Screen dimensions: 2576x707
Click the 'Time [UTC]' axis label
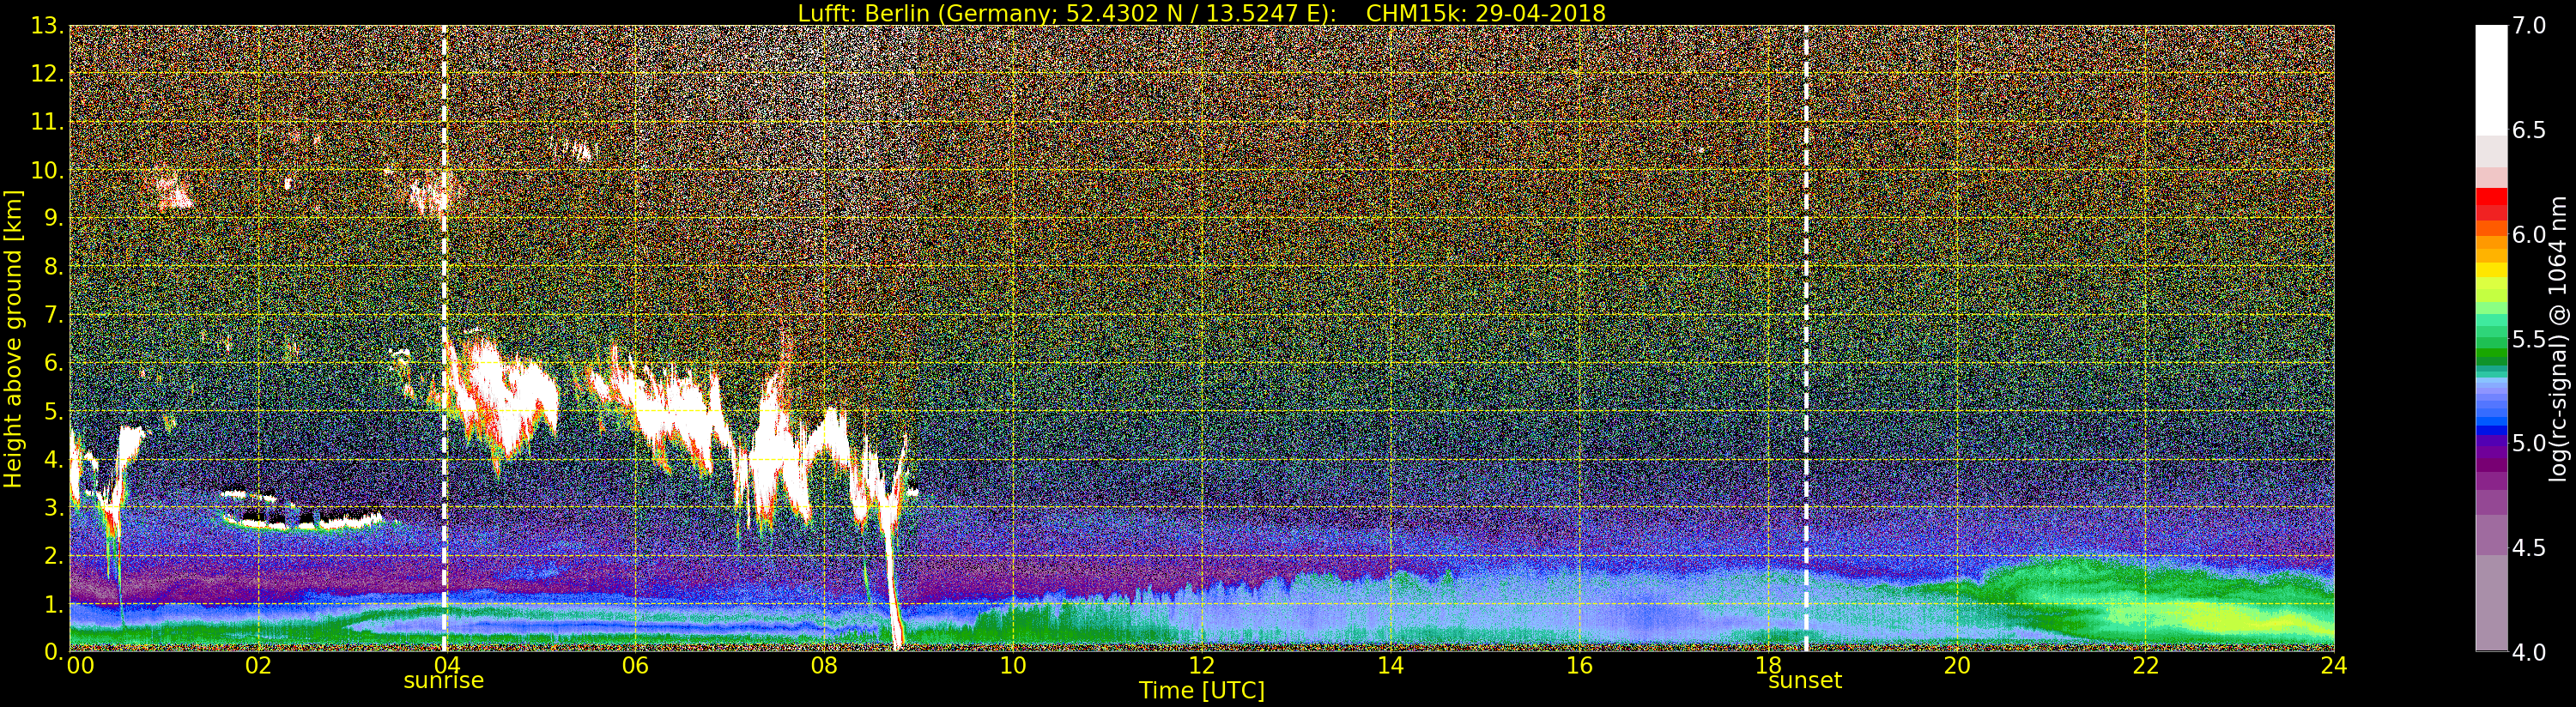1202,691
